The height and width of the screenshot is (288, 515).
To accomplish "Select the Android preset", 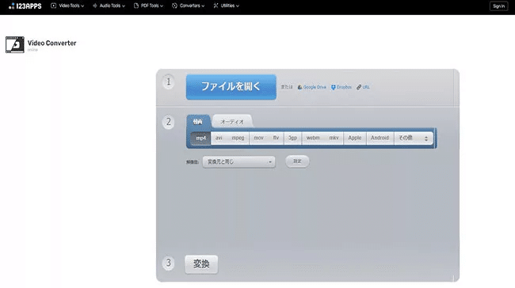I will (380, 138).
